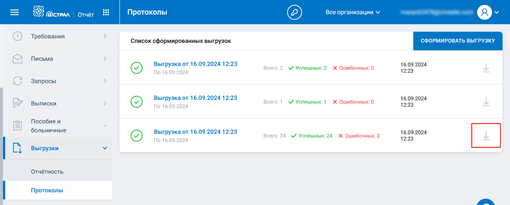Click the Сформировать выгрузку button
Viewport: 510px width, 205px height.
[x=458, y=41]
